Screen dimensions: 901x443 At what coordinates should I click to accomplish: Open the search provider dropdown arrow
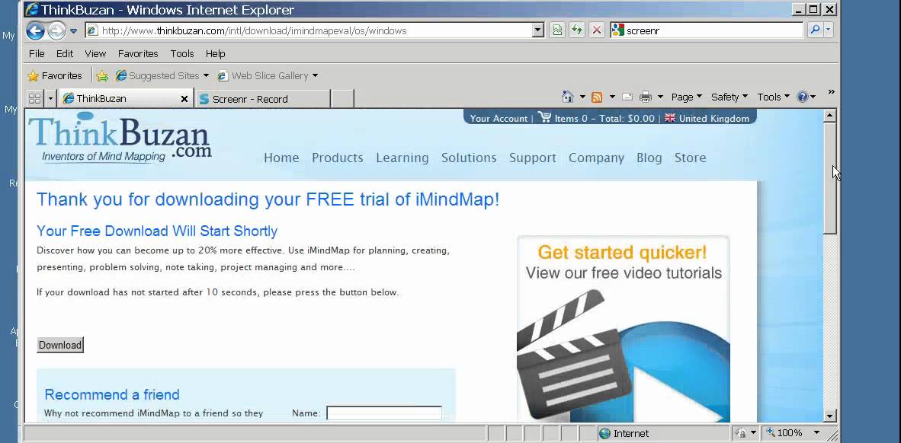tap(828, 30)
